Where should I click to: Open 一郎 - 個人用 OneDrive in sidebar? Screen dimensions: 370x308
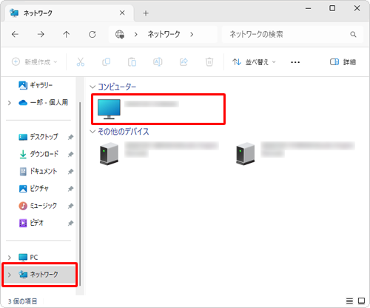coord(43,102)
